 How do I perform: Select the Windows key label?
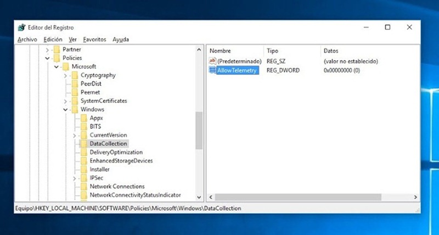[92, 109]
